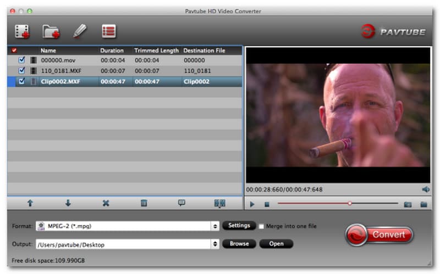Image resolution: width=440 pixels, height=274 pixels.
Task: Click the video preview frame
Action: coord(338,115)
